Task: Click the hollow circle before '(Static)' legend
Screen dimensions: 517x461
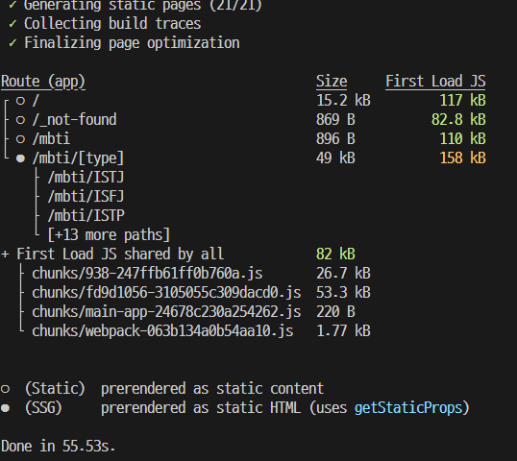Action: (5, 389)
